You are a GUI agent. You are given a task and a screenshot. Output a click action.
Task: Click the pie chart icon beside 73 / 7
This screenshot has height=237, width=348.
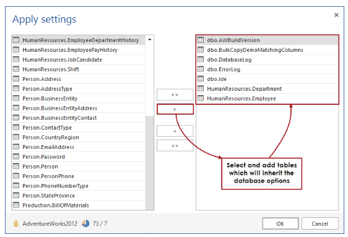pos(85,223)
